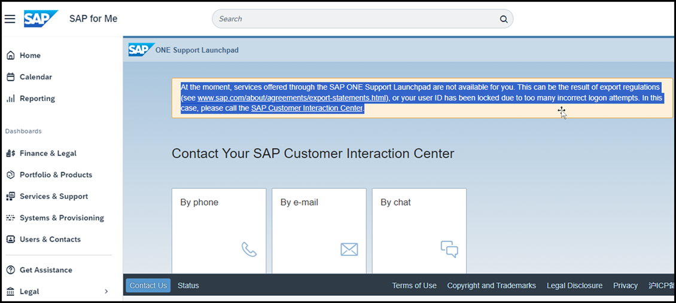Viewport: 676px width, 303px height.
Task: Open the By e-mail contact tile
Action: pos(319,231)
